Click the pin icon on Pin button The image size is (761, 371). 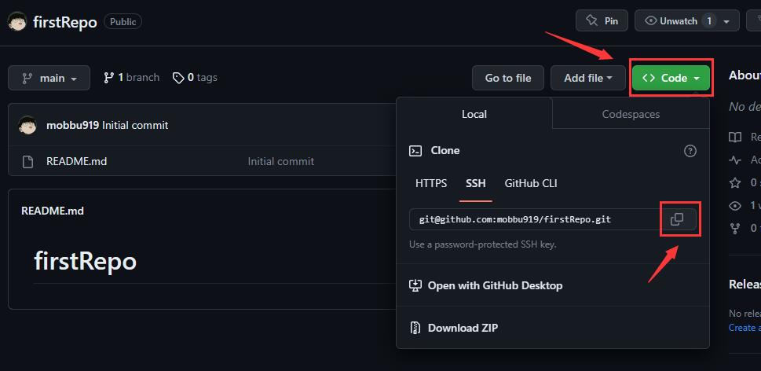pos(591,21)
